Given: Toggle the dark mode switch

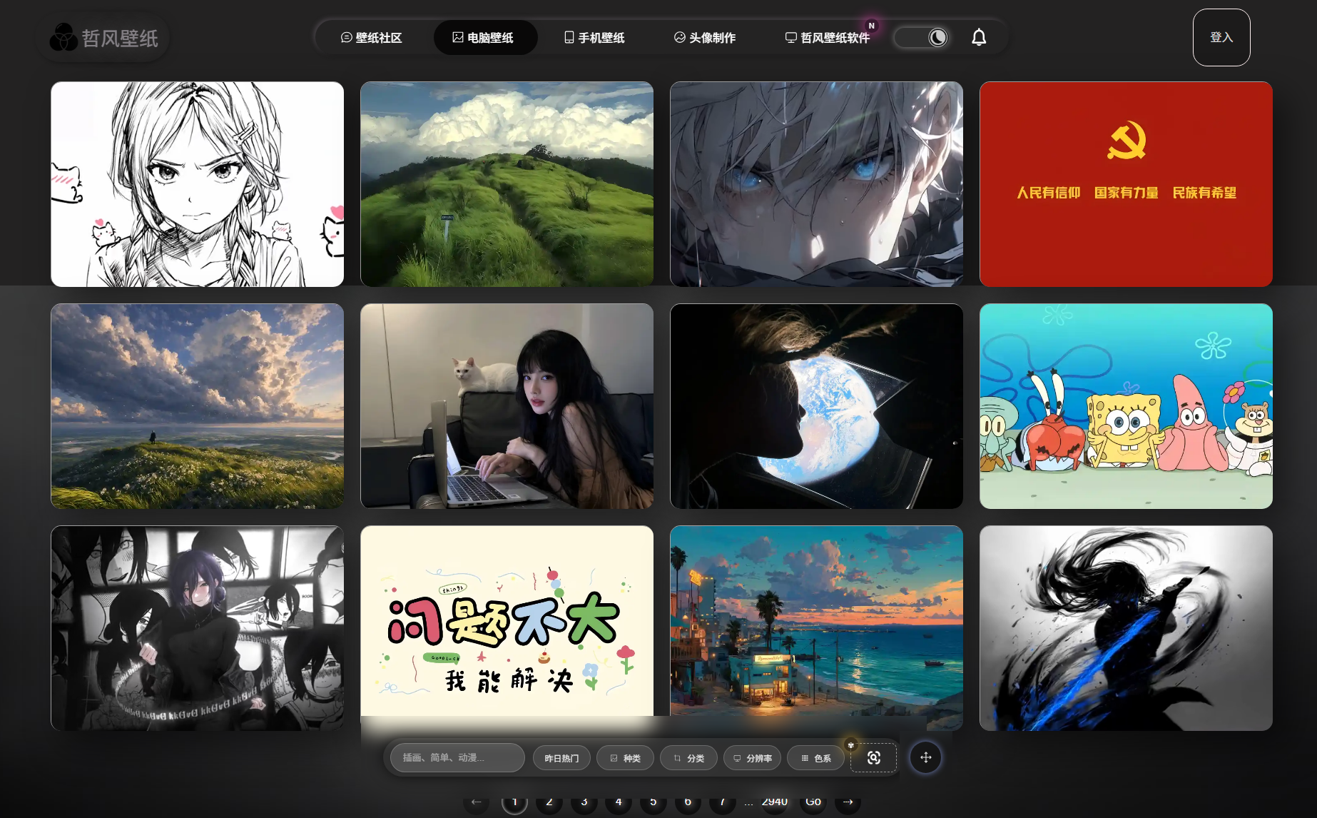Looking at the screenshot, I should tap(922, 37).
